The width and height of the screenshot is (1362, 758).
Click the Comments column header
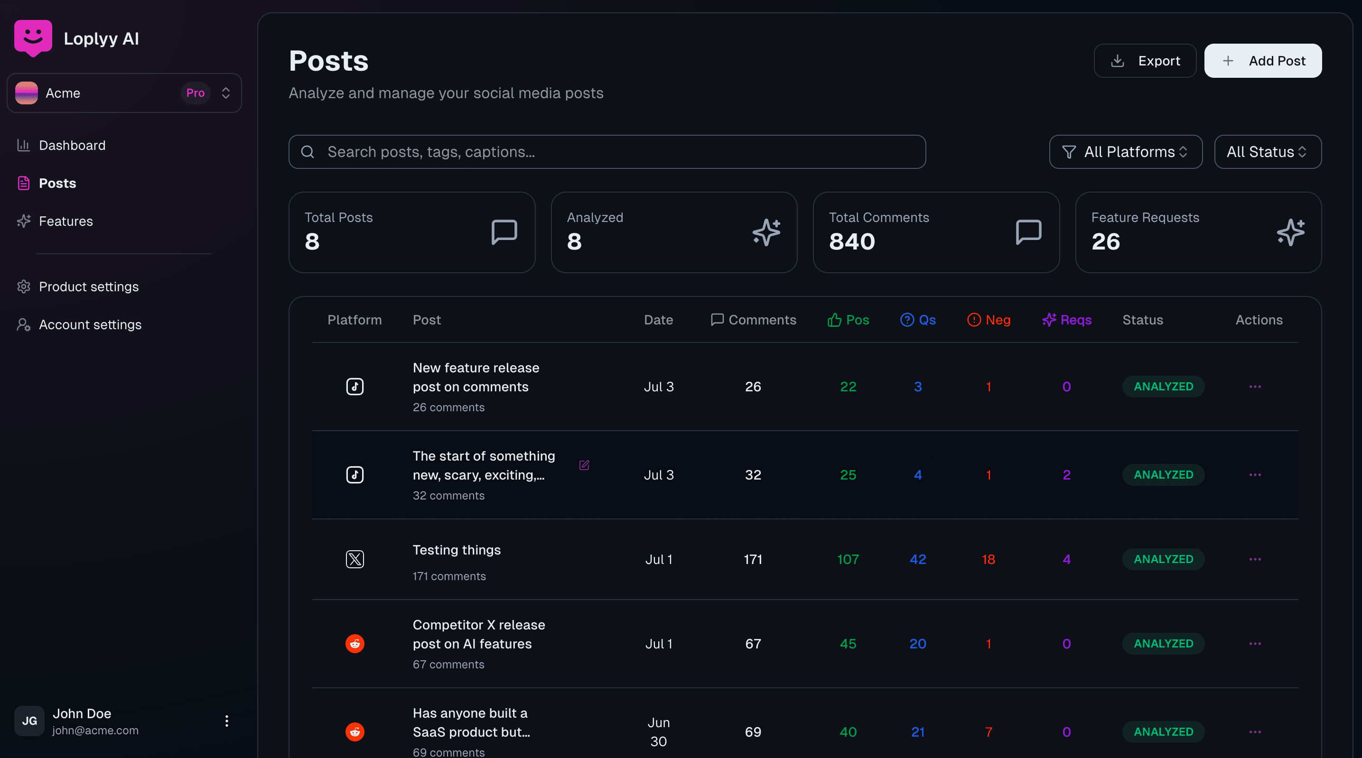(753, 320)
